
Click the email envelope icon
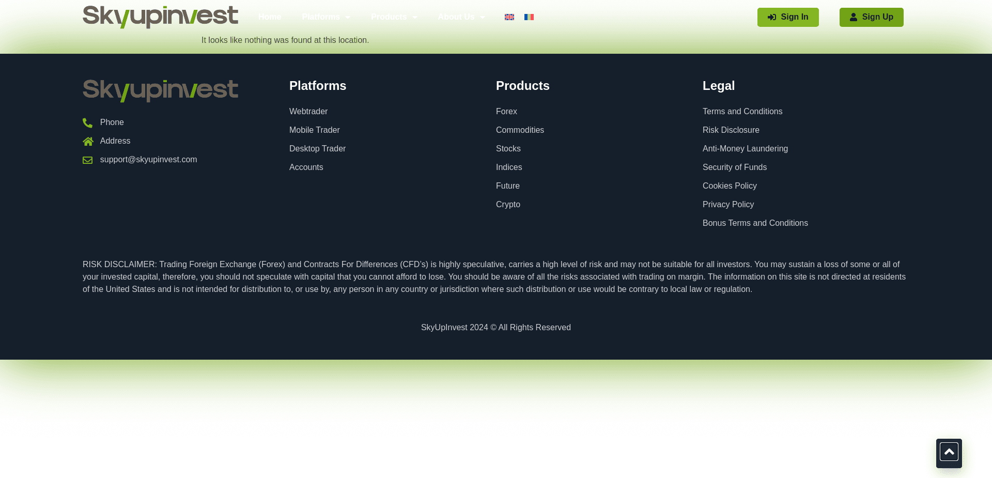click(87, 160)
